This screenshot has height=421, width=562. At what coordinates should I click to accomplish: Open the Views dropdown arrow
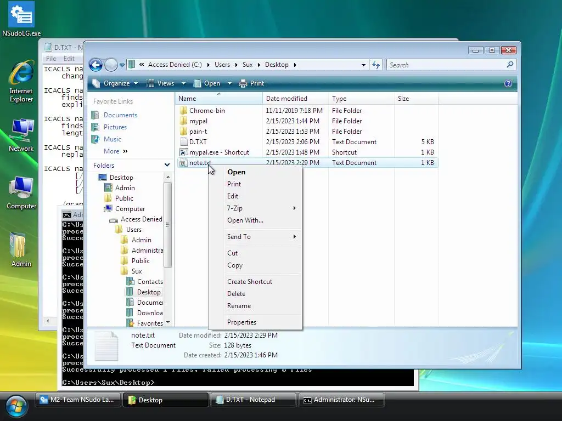pos(183,83)
